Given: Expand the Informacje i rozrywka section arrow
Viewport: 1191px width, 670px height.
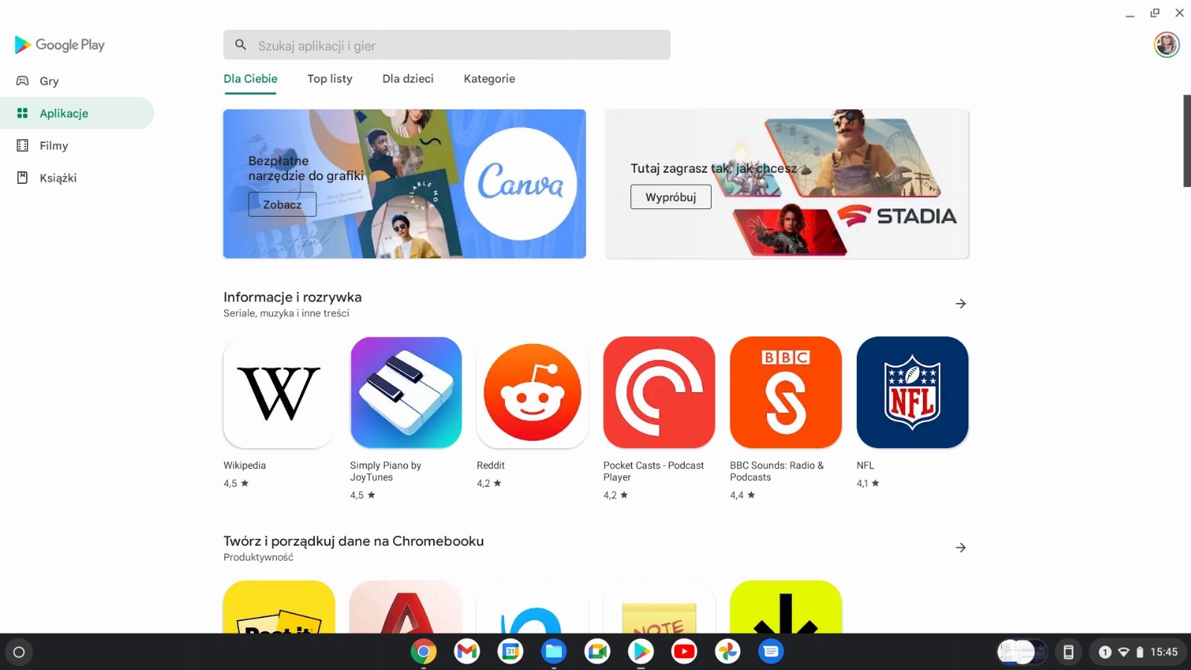Looking at the screenshot, I should (x=960, y=304).
